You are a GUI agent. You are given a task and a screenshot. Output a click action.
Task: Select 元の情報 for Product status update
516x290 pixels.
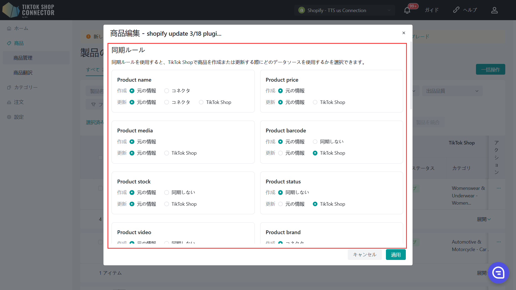tap(280, 204)
